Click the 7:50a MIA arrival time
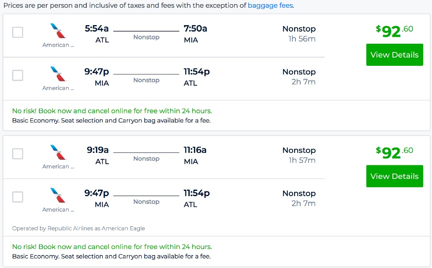 (195, 29)
